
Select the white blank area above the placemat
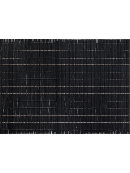pyautogui.click(x=65, y=20)
